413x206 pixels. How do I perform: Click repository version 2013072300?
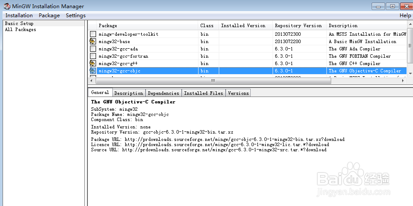(x=288, y=34)
